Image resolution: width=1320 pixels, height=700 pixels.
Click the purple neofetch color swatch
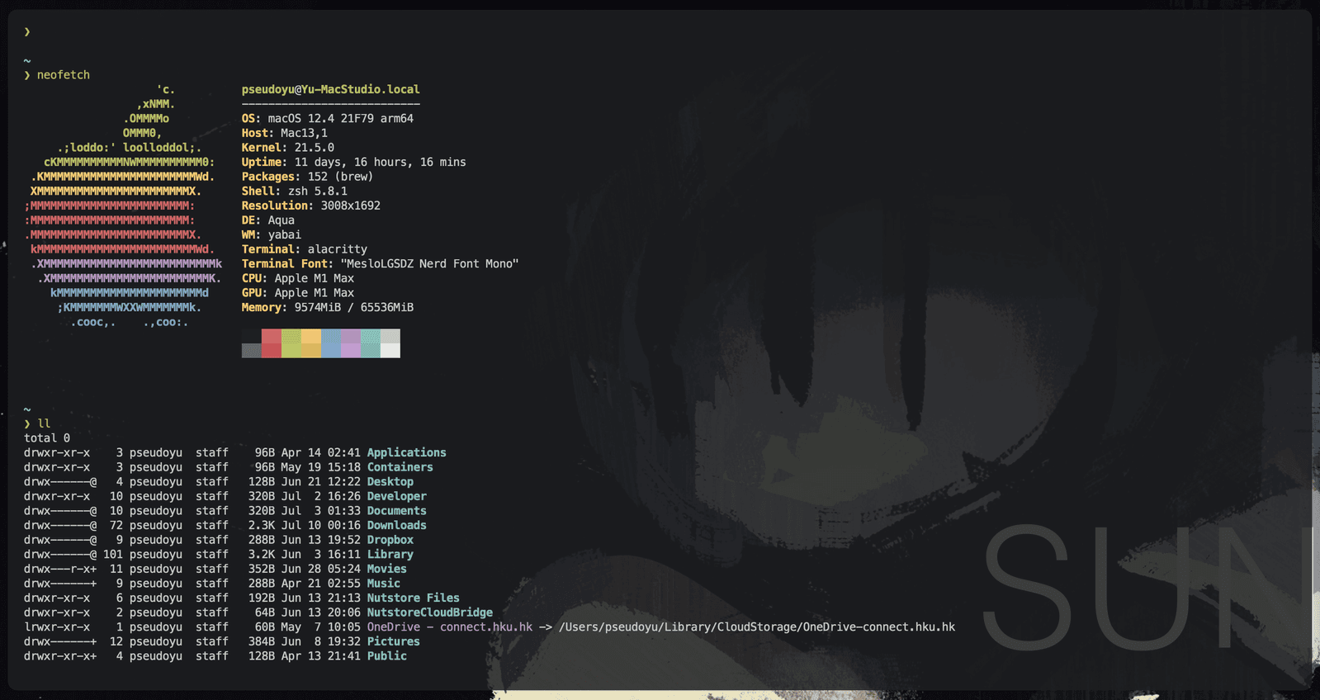tap(351, 343)
